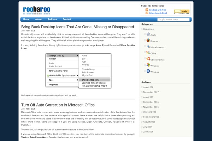Expand the November 2006 archive node
The image size is (212, 141).
[142, 107]
